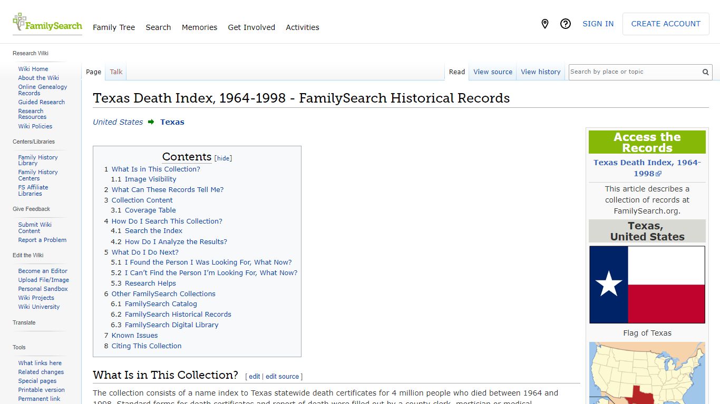Screen dimensions: 720x404
Task: Select the Read tab
Action: click(x=457, y=72)
